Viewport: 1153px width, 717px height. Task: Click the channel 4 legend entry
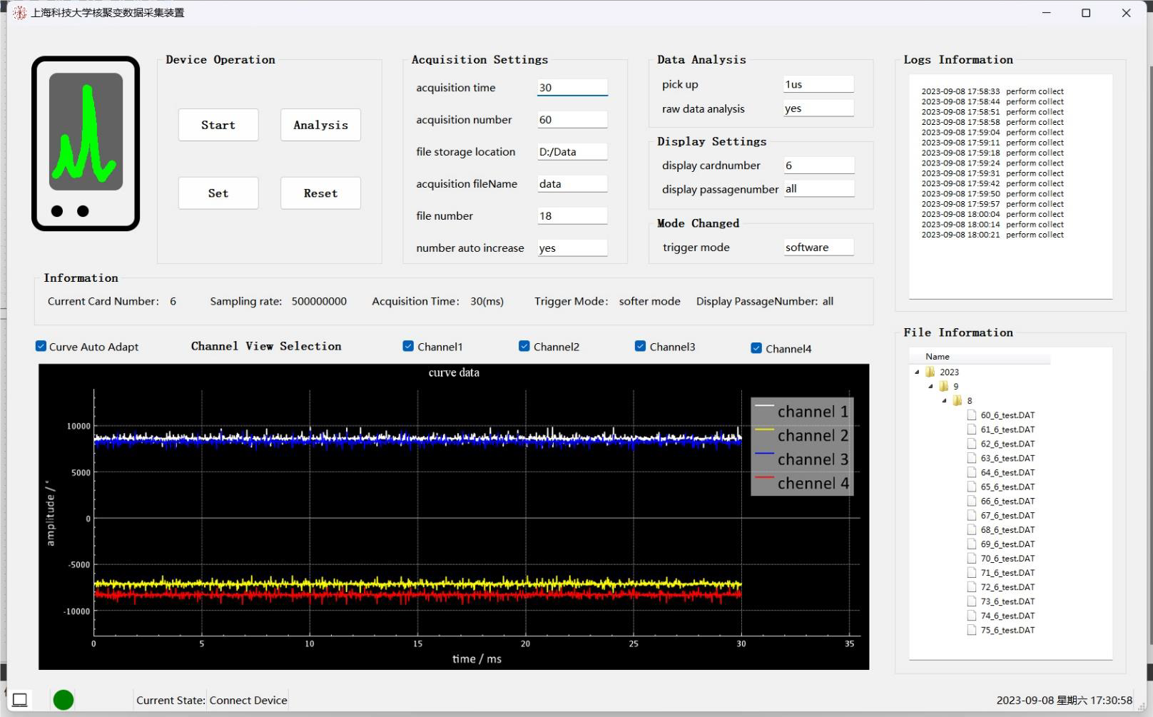coord(802,483)
